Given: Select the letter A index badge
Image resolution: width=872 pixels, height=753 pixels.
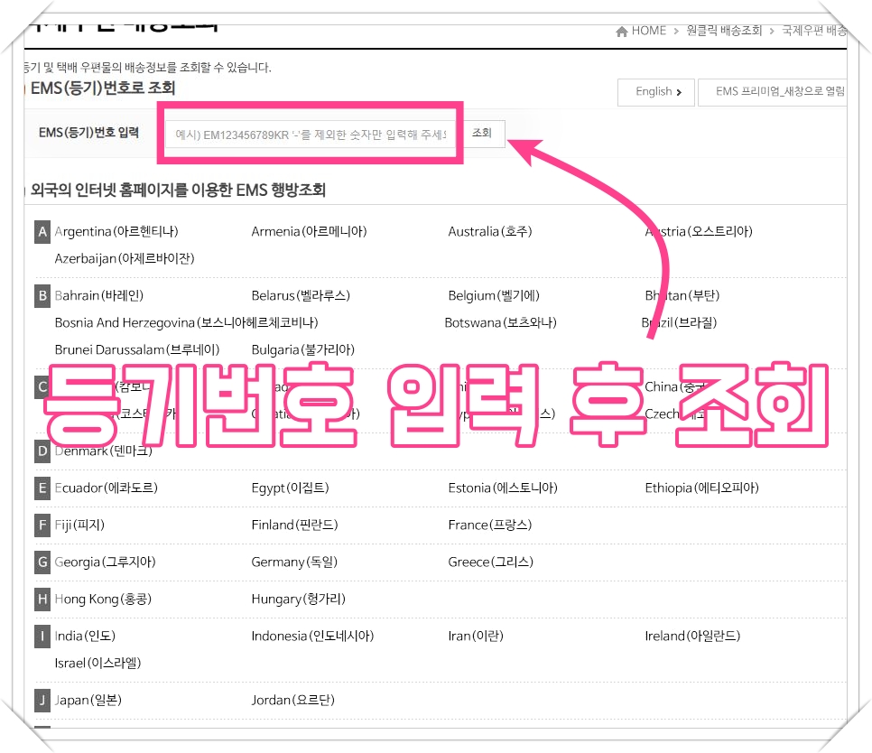Looking at the screenshot, I should pos(42,232).
